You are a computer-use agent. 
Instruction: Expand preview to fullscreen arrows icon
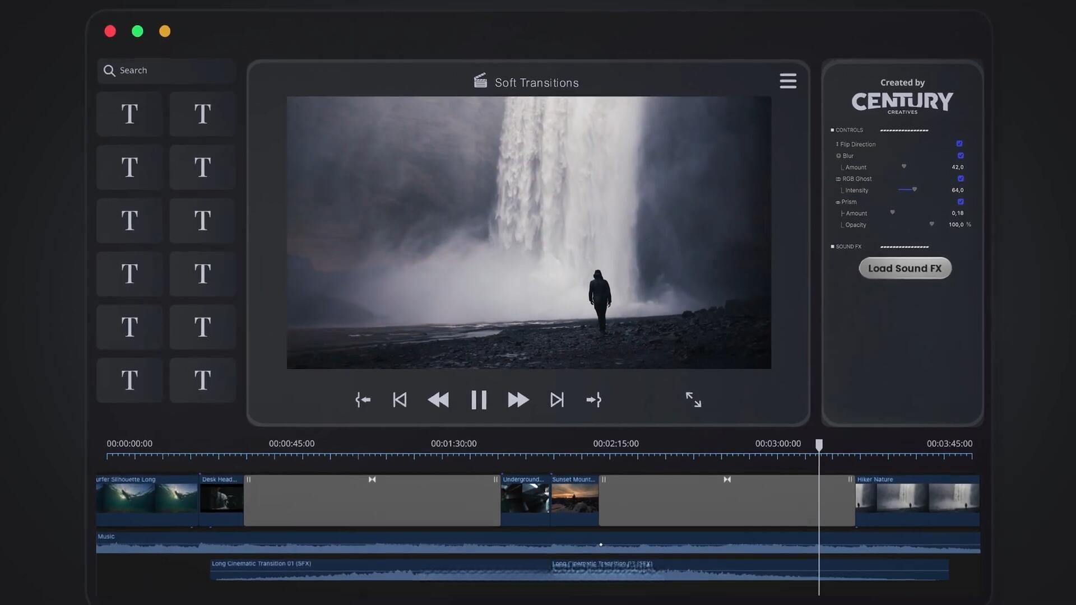(x=693, y=399)
